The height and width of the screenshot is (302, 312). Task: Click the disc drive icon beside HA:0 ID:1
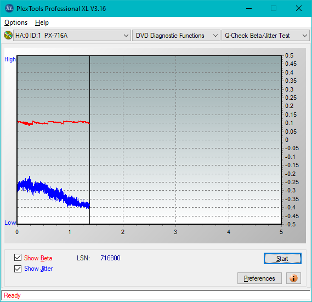(x=8, y=35)
